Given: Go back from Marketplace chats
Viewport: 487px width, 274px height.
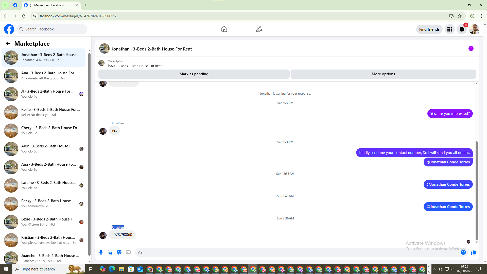Looking at the screenshot, I should click(8, 43).
